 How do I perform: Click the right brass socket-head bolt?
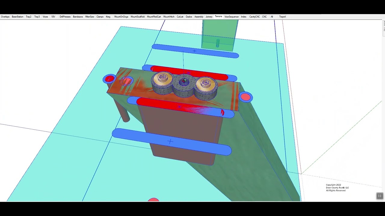(206, 83)
